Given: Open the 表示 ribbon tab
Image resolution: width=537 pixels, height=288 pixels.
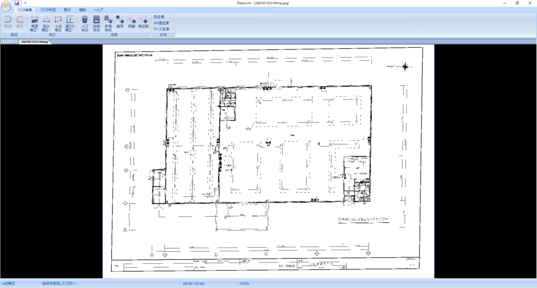Looking at the screenshot, I should tap(68, 10).
